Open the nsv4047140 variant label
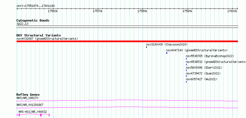The image size is (246, 118). [197, 50]
